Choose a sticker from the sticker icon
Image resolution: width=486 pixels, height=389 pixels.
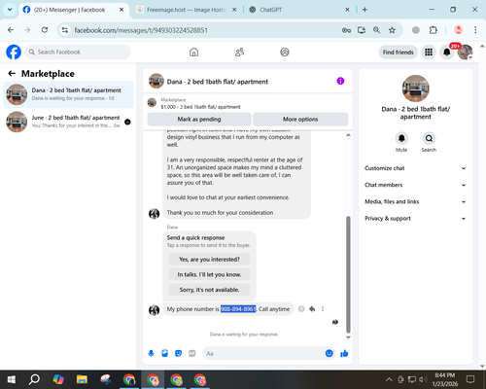(178, 353)
